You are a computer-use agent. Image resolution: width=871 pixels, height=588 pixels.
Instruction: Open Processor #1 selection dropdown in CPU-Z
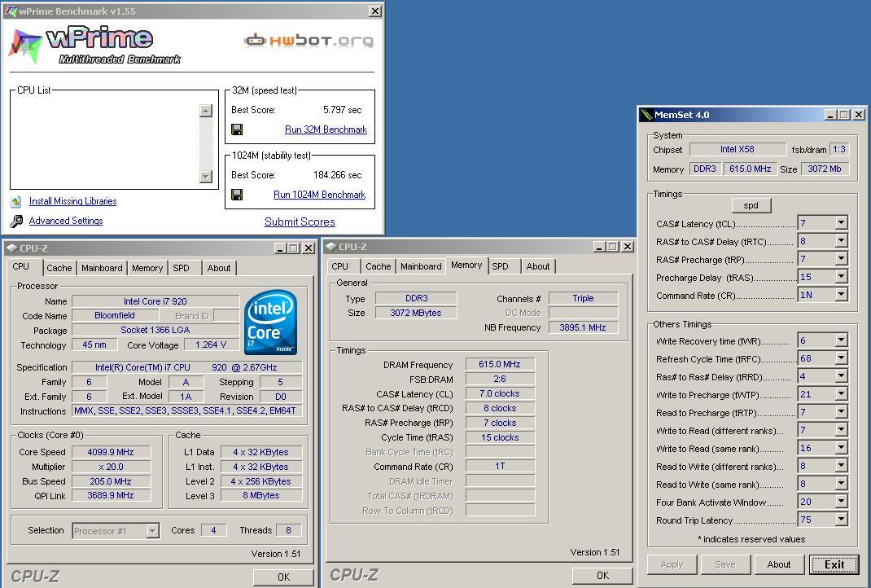tap(152, 531)
